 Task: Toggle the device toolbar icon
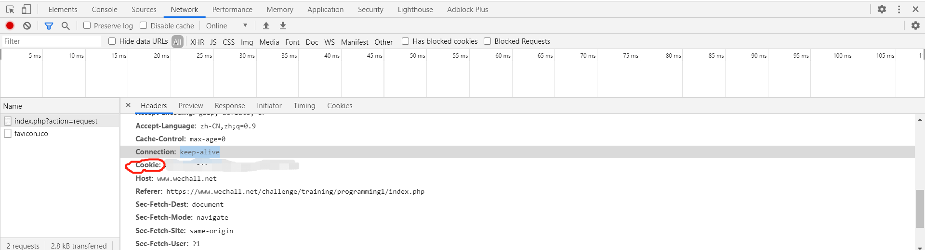(x=26, y=9)
